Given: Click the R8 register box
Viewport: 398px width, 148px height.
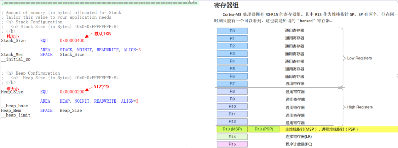Looking at the screenshot, I should pos(232,91).
